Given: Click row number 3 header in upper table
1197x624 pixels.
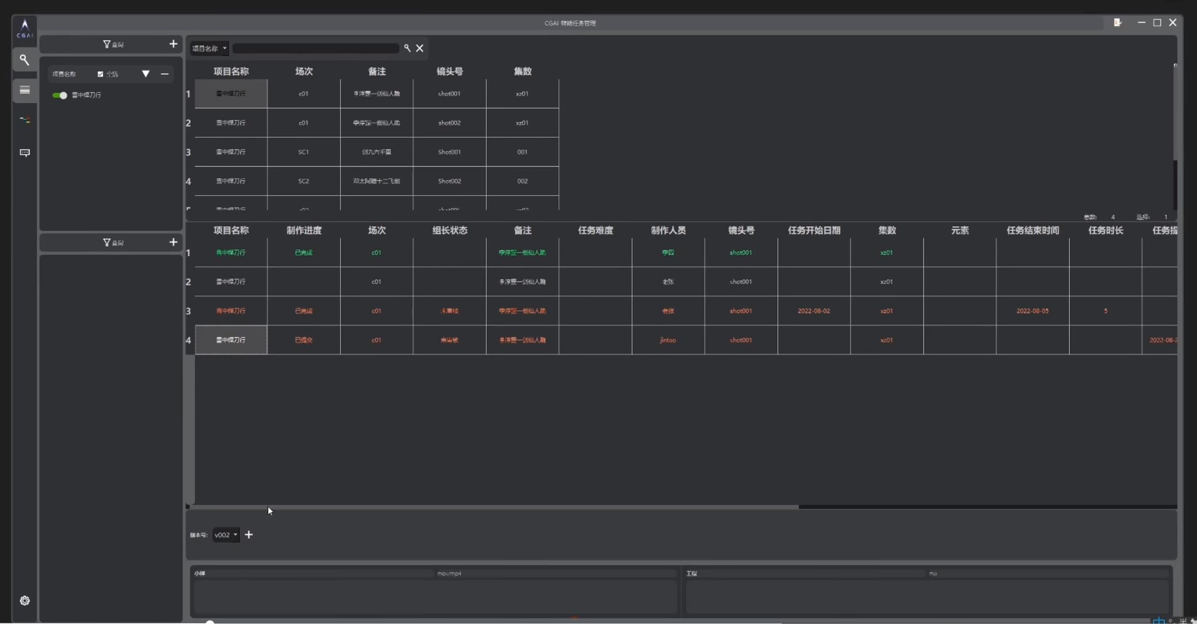Looking at the screenshot, I should click(188, 152).
